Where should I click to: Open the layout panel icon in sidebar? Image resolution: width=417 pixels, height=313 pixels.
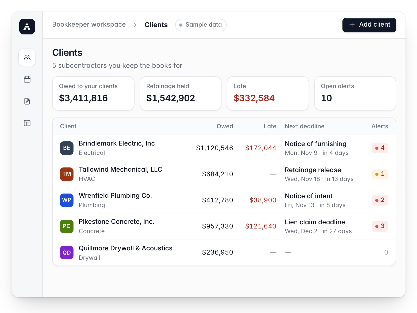point(27,123)
